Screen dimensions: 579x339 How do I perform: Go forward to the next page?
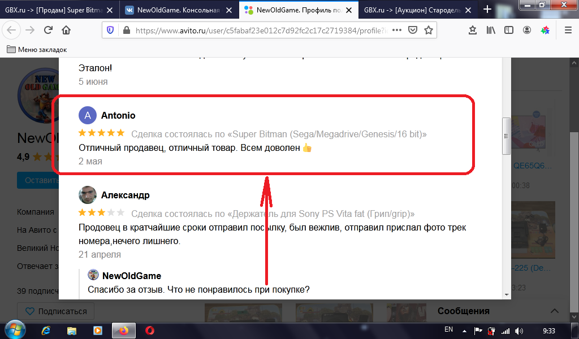[x=30, y=30]
